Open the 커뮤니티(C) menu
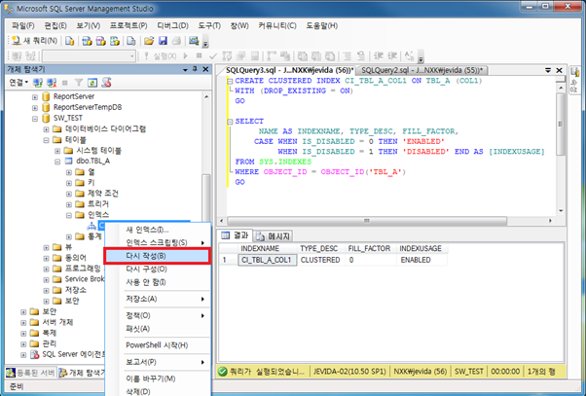The height and width of the screenshot is (396, 586). coord(276,25)
